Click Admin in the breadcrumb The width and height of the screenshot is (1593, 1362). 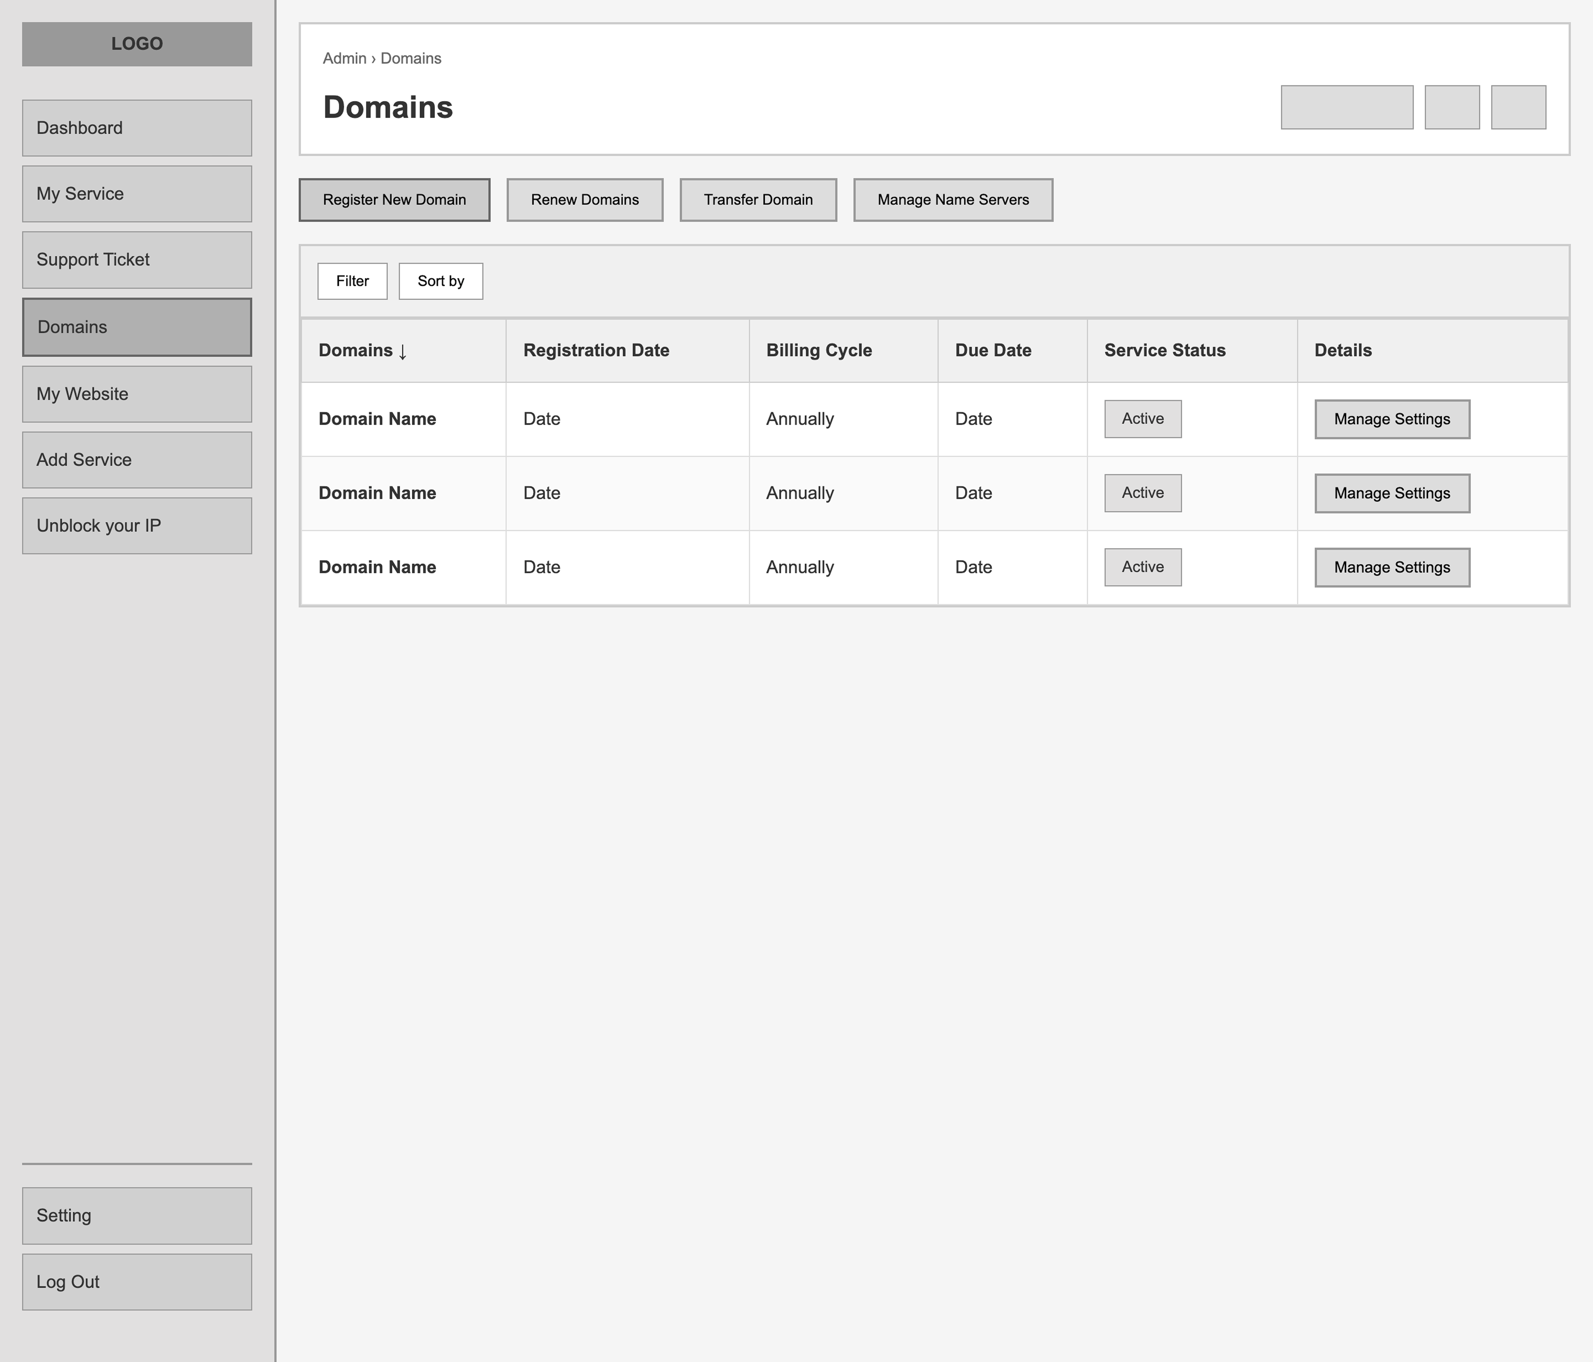click(344, 58)
